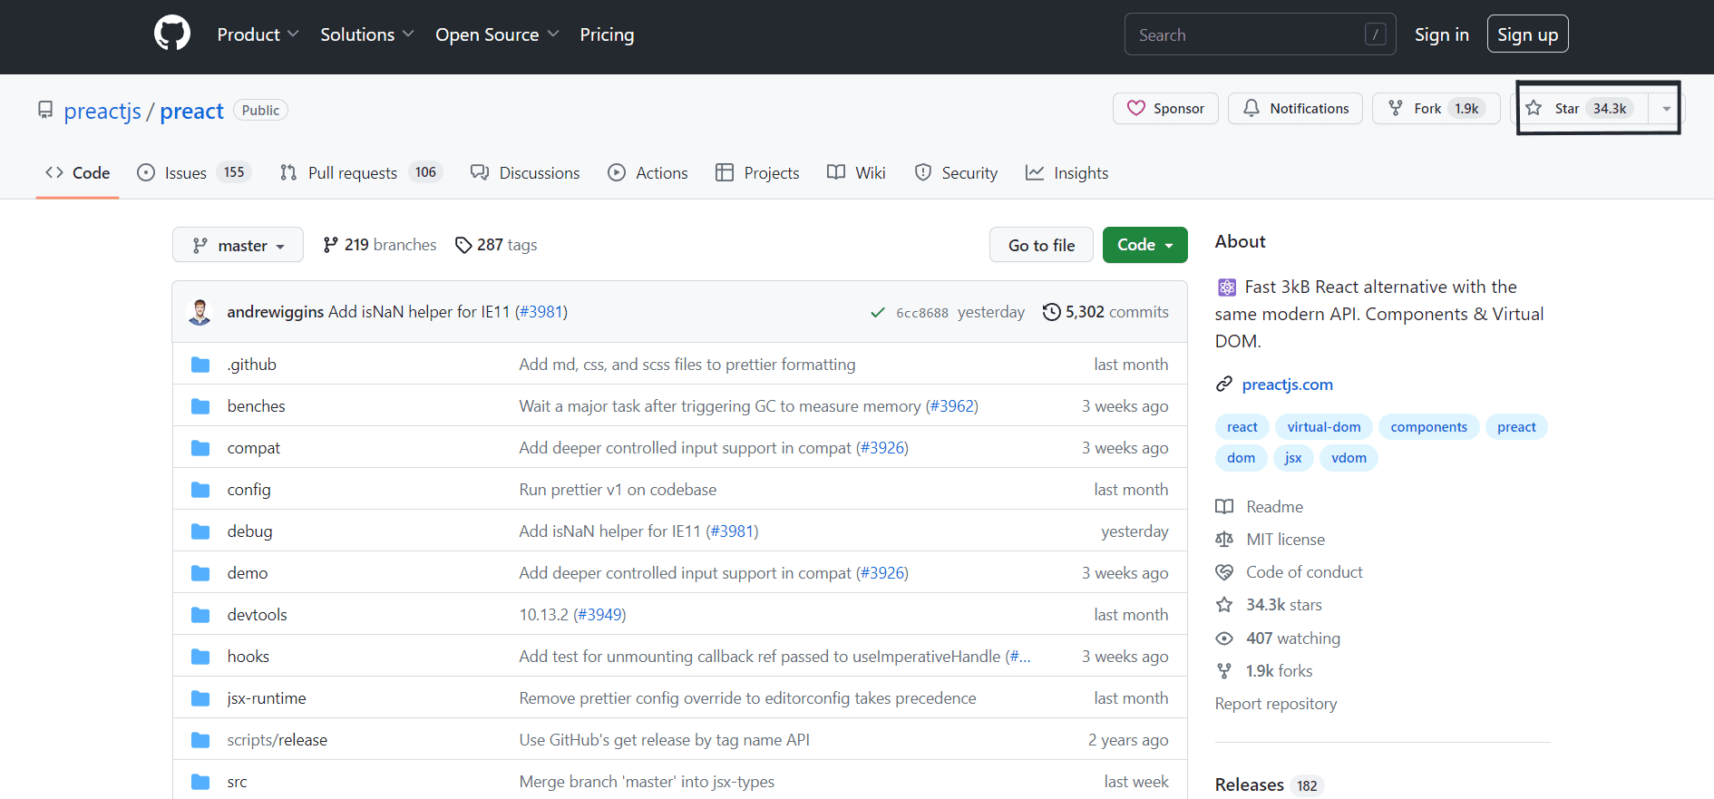Click the Go to file button
Screen dimensions: 1714x799
(1041, 245)
